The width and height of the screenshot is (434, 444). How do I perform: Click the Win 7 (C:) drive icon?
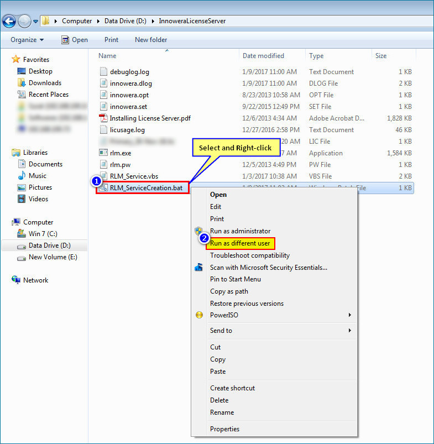click(22, 234)
